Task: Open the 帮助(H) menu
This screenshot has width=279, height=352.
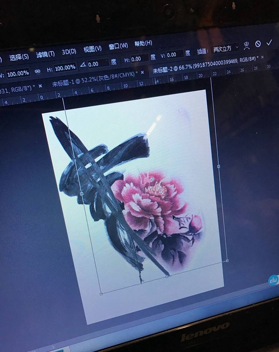Action: tap(143, 43)
